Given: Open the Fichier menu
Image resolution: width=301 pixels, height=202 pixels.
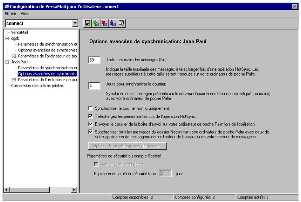Looking at the screenshot, I should coord(11,14).
